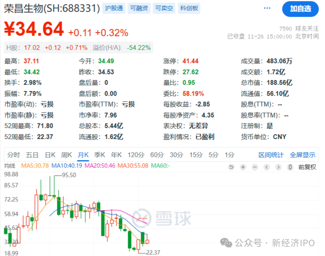Click the MA20:50.46 indicator label

point(100,166)
